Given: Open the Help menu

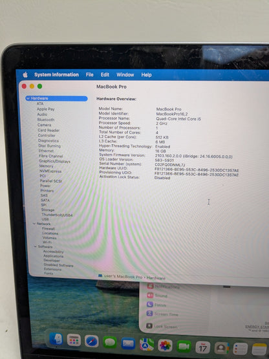Looking at the screenshot, I should 146,75.
